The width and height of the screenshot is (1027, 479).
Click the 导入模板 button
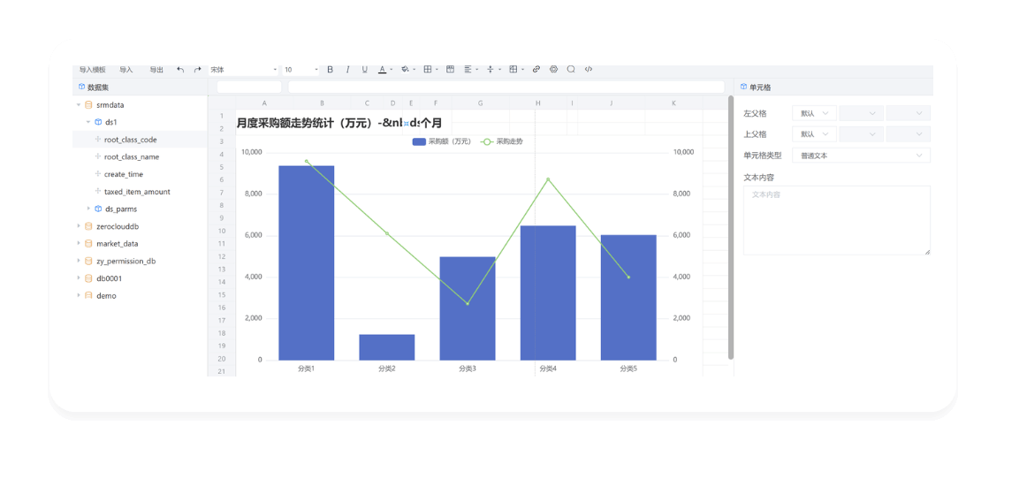[92, 69]
